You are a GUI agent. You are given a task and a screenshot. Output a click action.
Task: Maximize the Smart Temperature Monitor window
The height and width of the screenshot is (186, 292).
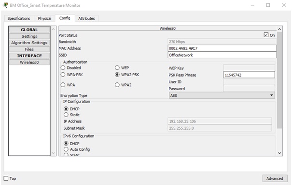(268, 5)
